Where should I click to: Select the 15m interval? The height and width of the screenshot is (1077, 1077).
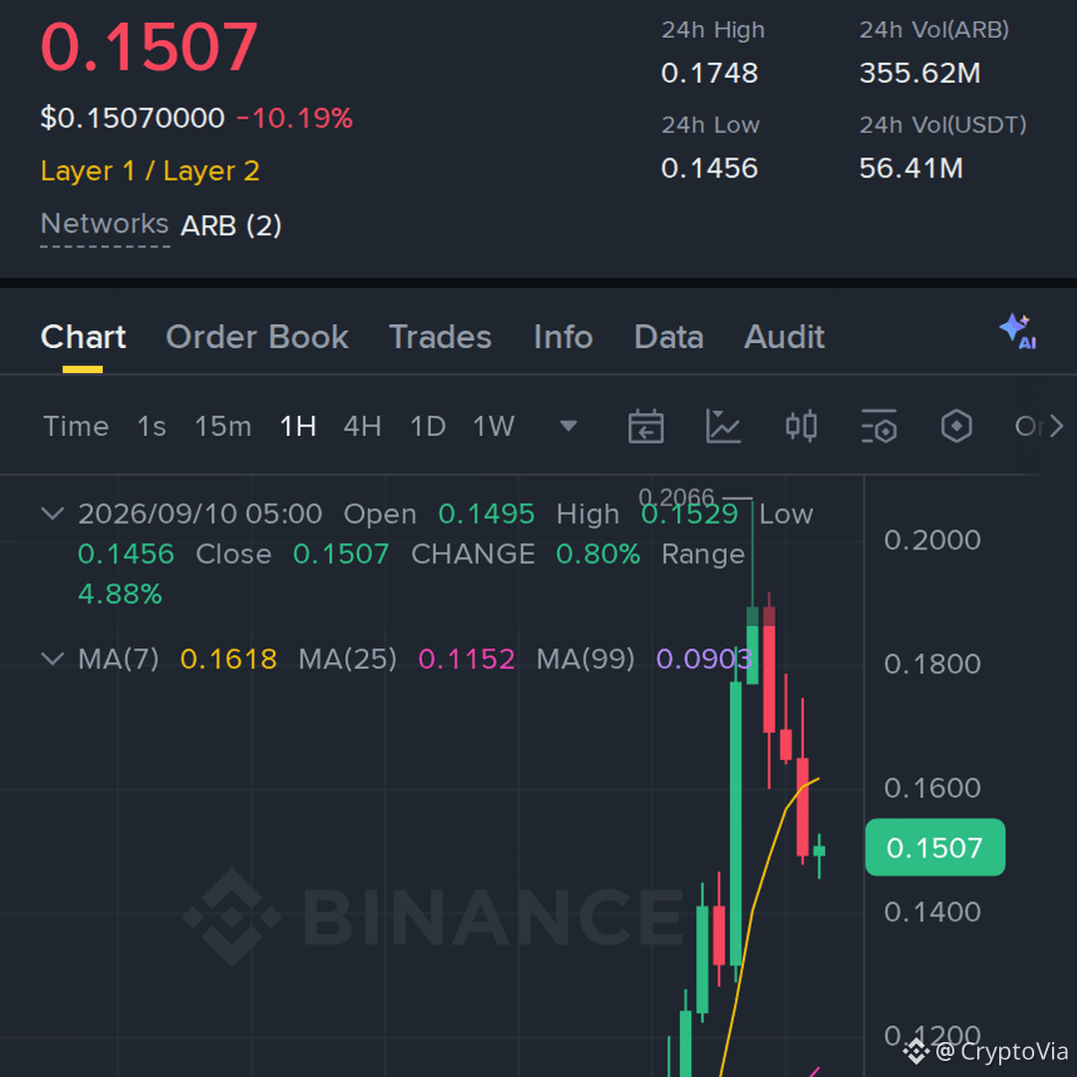click(222, 427)
